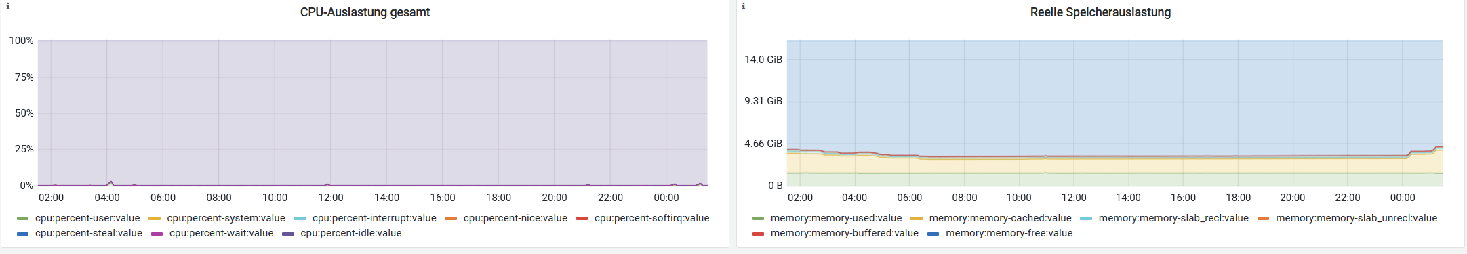The height and width of the screenshot is (254, 1467).
Task: Click the CPU-Auslastung gesamt panel title
Action: point(365,12)
